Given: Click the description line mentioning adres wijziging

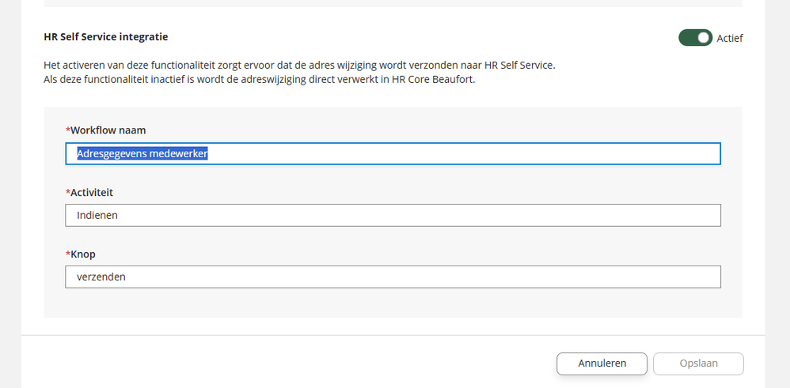Looking at the screenshot, I should pos(299,66).
